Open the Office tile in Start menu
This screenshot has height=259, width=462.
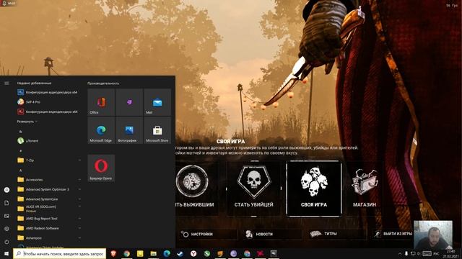tap(101, 102)
